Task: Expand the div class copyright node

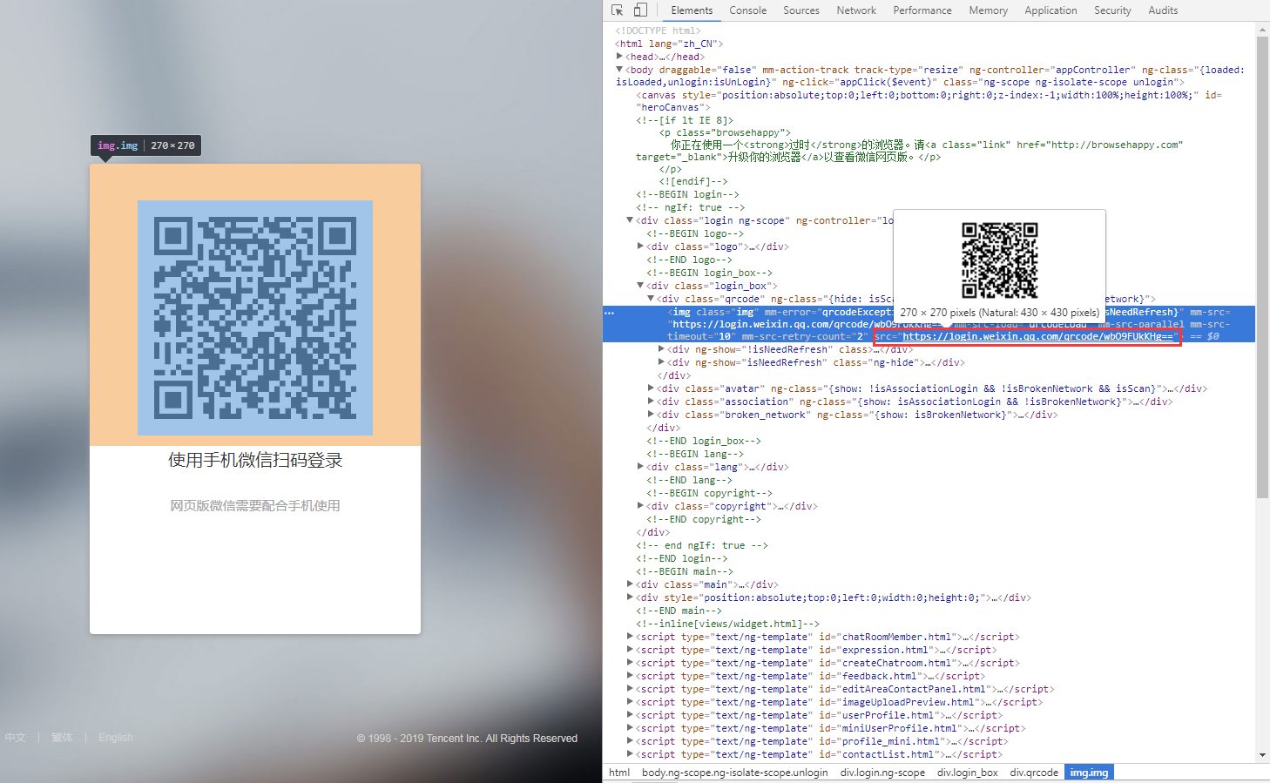Action: 640,506
